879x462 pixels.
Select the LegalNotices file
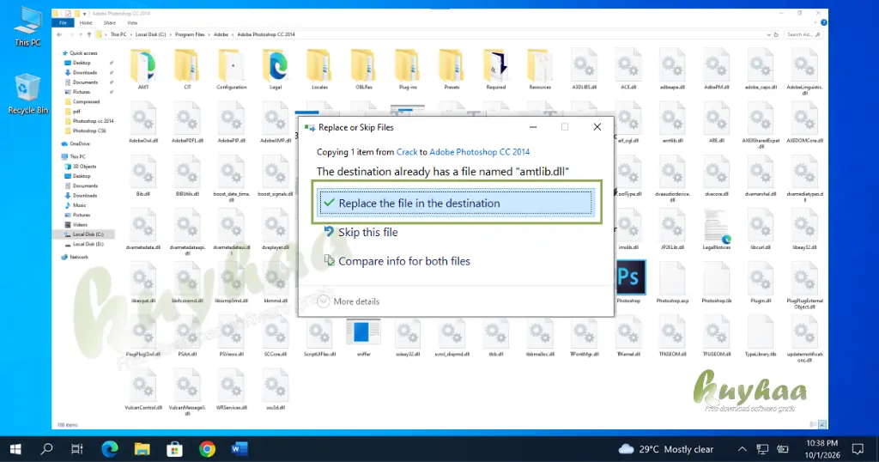717,230
